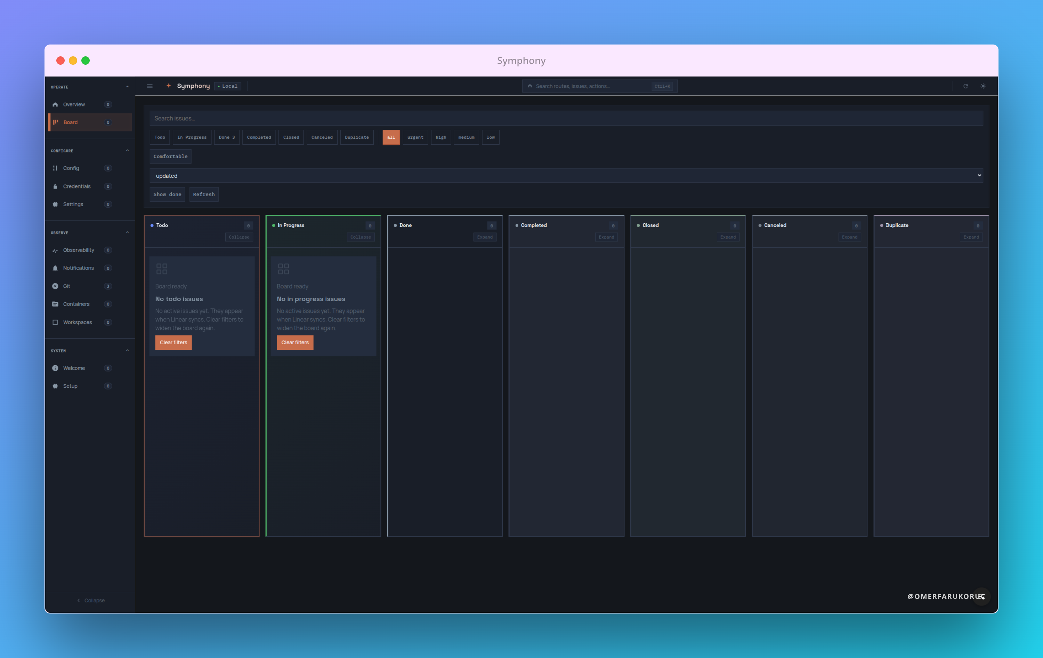Open the Observability pulse icon
Image resolution: width=1043 pixels, height=658 pixels.
(55, 250)
